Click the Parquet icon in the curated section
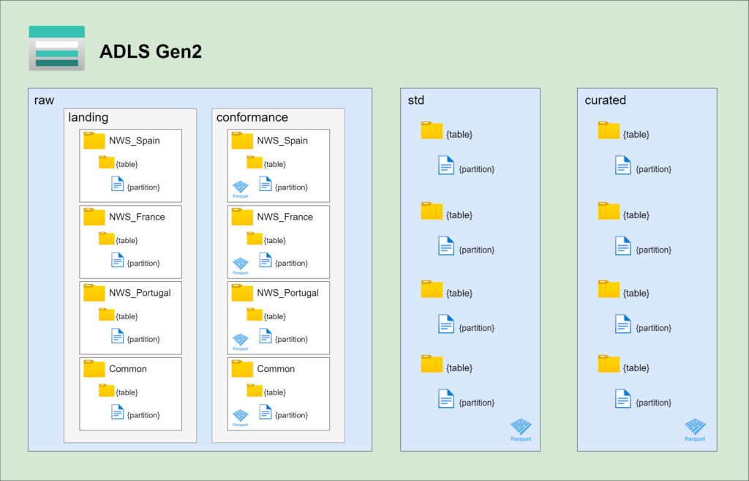749x481 pixels. tap(695, 428)
